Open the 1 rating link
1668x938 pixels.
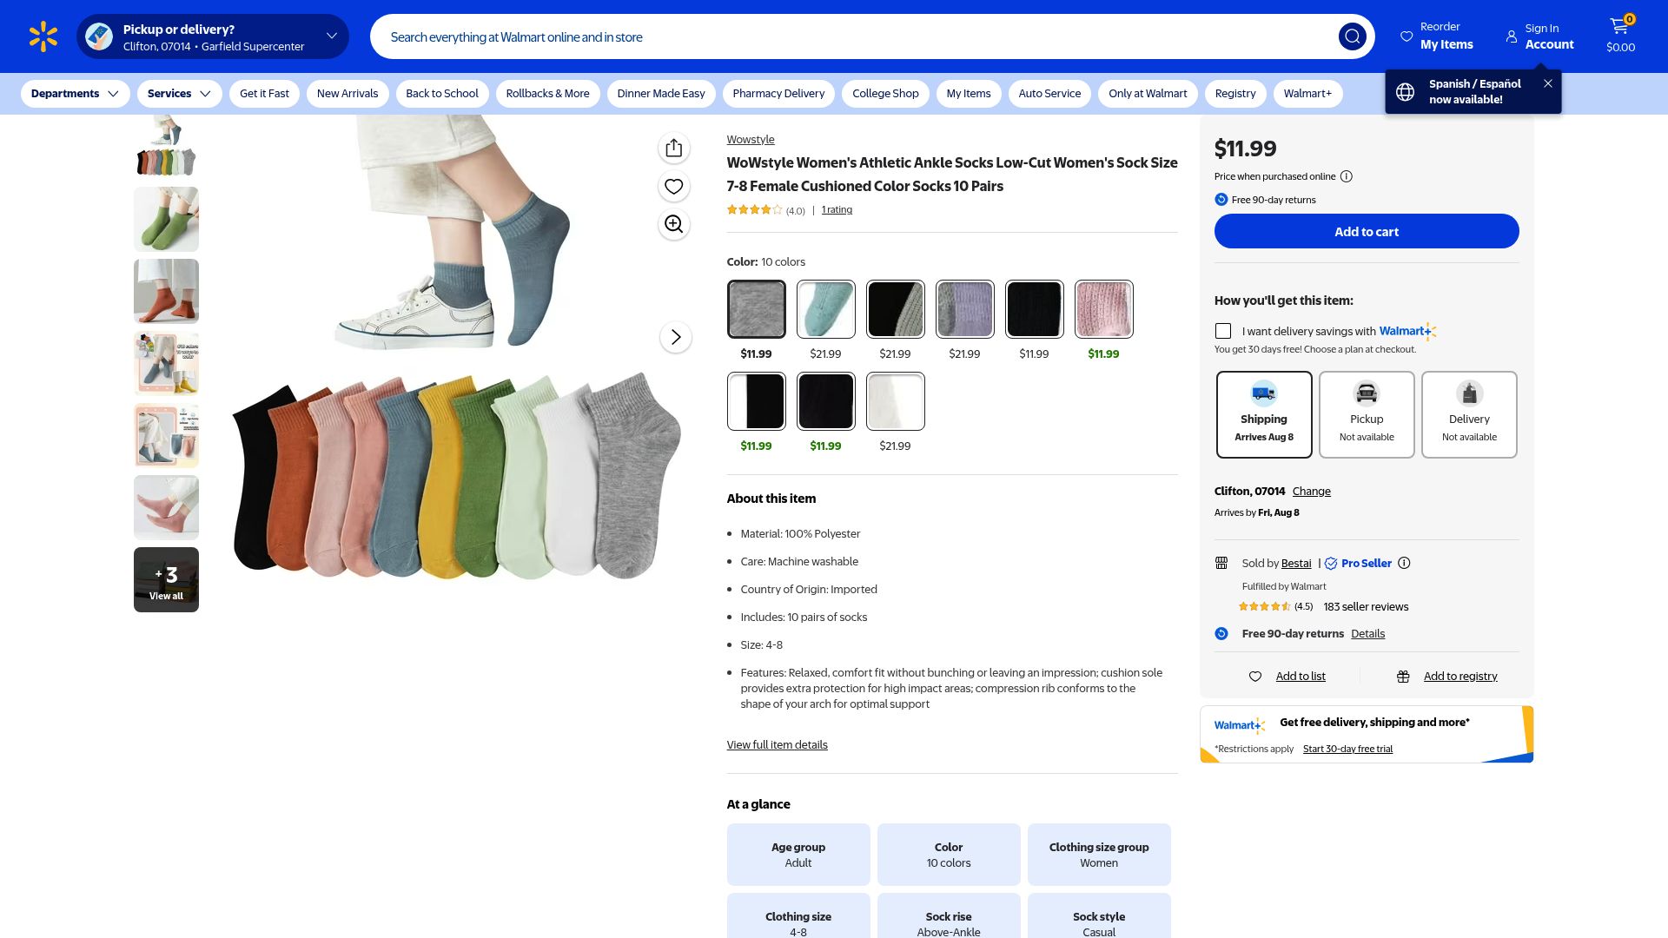coord(837,209)
